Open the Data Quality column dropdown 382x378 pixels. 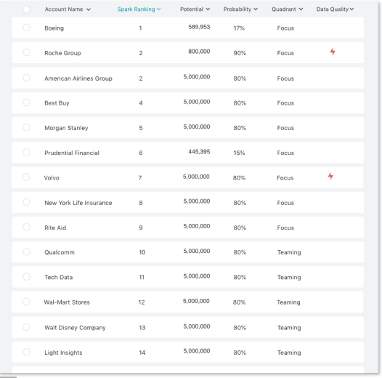351,9
